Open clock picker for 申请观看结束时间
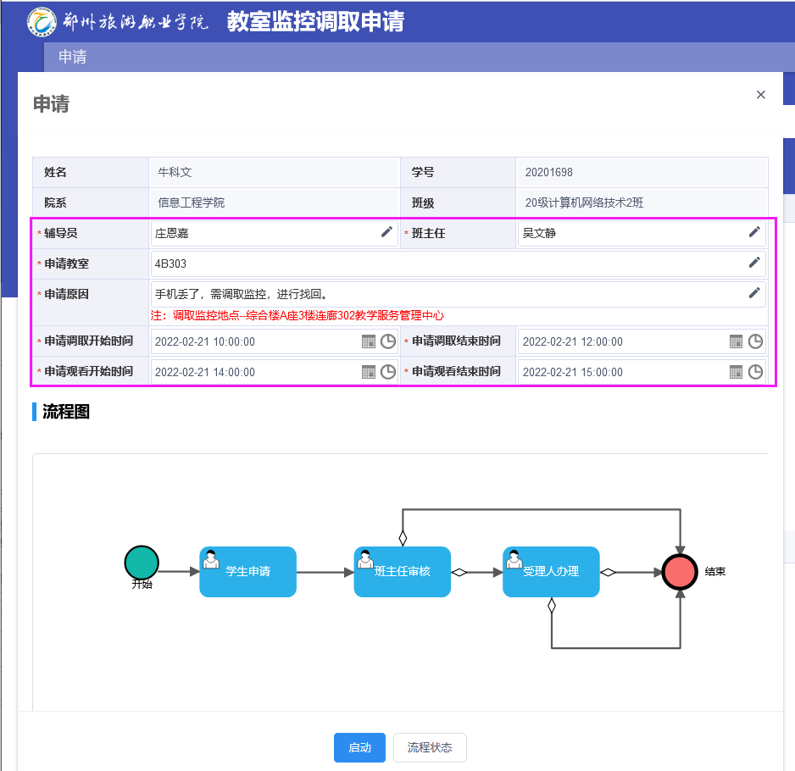The height and width of the screenshot is (771, 795). 755,371
